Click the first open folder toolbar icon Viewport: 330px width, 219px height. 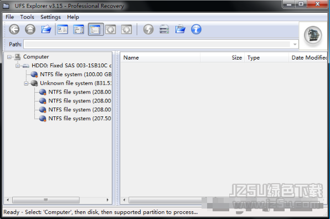click(x=46, y=29)
